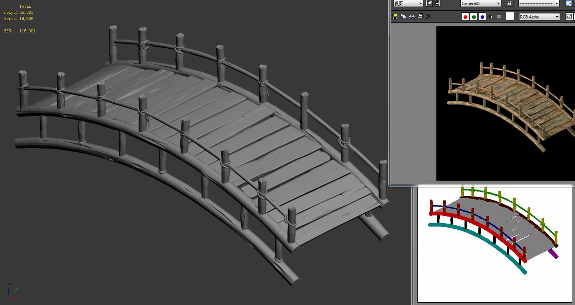The height and width of the screenshot is (305, 575).
Task: Toggle the UI overlay frame icon
Action: coord(569,17)
